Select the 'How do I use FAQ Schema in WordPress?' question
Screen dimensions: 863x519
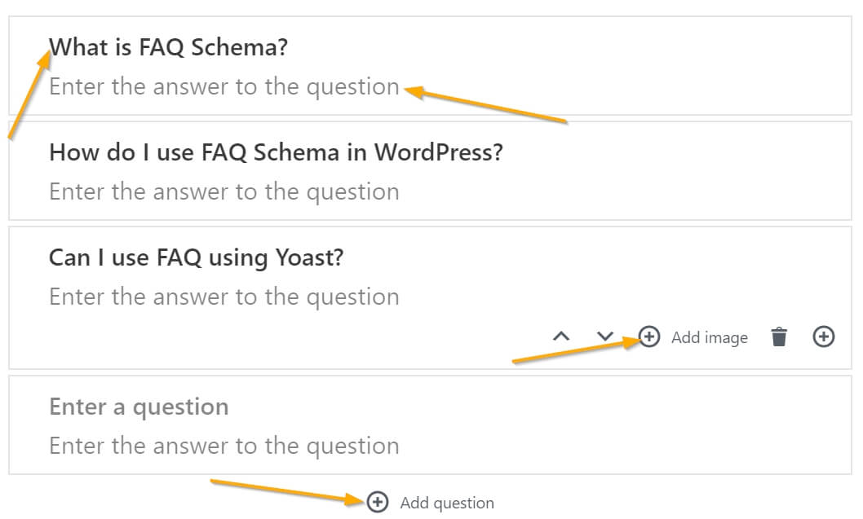[277, 152]
